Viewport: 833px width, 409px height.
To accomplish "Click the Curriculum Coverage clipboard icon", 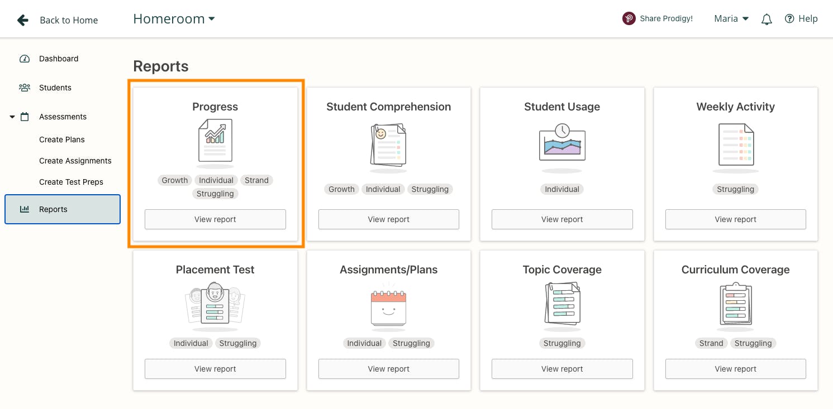I will tap(735, 304).
